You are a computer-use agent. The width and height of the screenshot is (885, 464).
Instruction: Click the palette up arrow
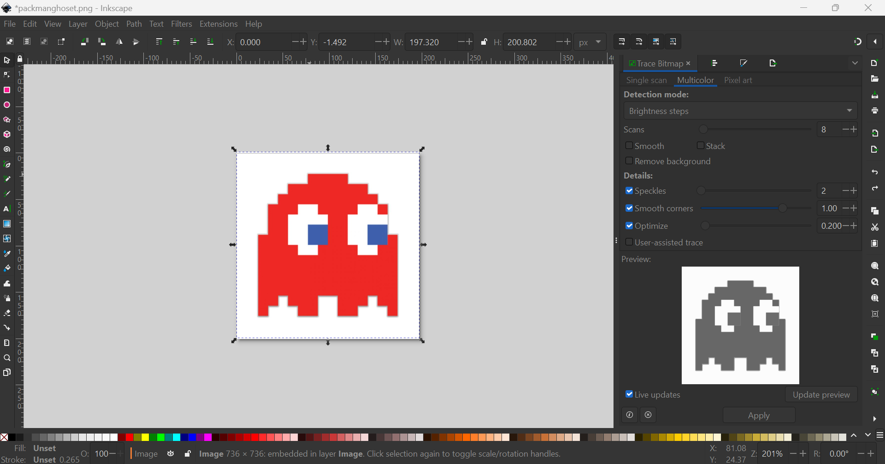pyautogui.click(x=854, y=436)
